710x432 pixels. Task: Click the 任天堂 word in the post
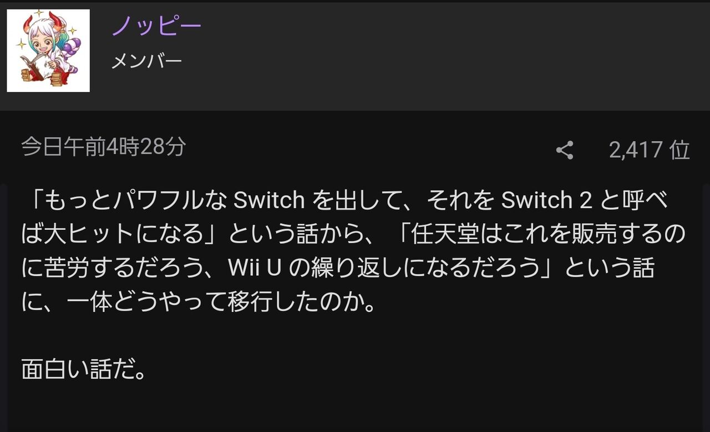pos(442,235)
